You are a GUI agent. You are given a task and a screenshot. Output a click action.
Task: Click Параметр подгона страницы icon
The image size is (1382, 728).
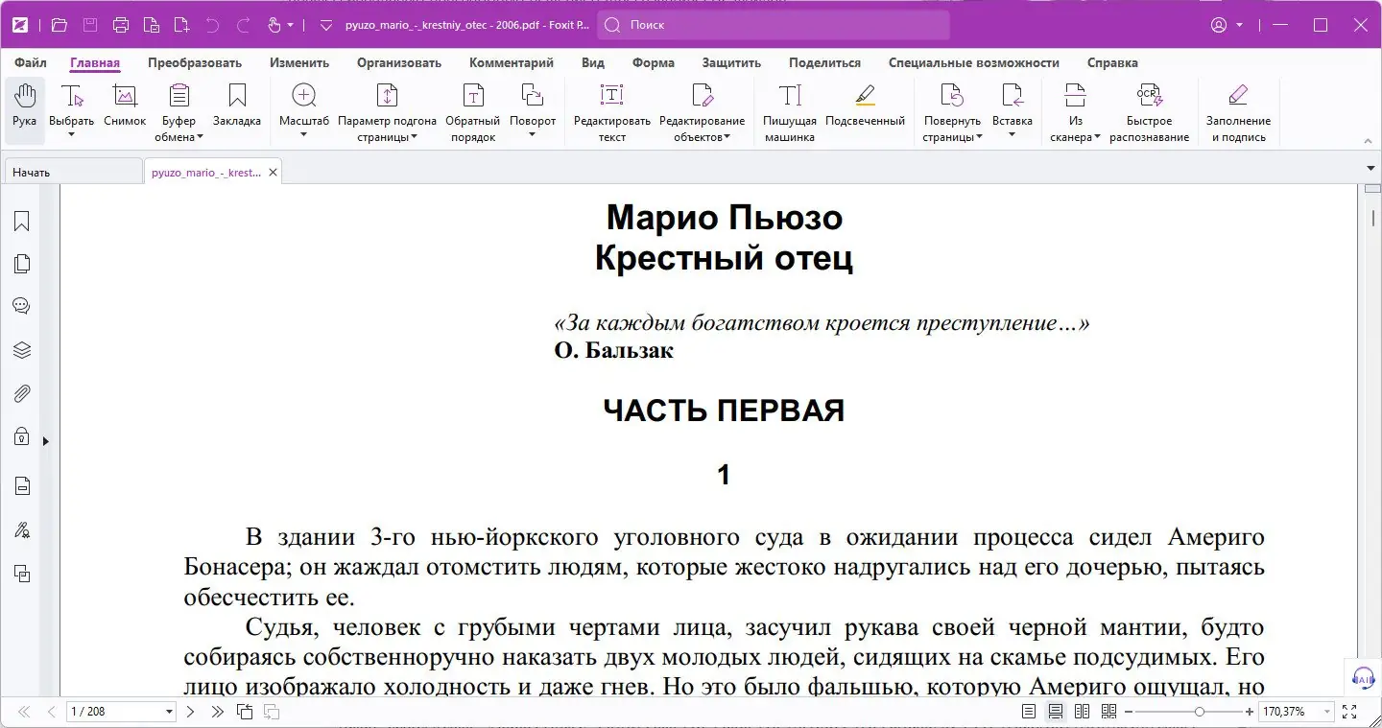pyautogui.click(x=387, y=95)
